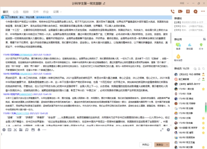Open the 设置 dropdown tab
207x149 pixels.
(57, 12)
